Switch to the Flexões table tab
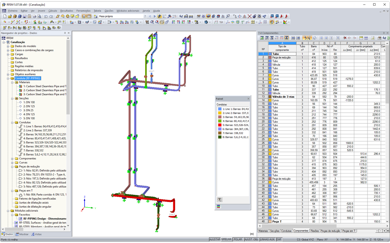 pos(315,231)
